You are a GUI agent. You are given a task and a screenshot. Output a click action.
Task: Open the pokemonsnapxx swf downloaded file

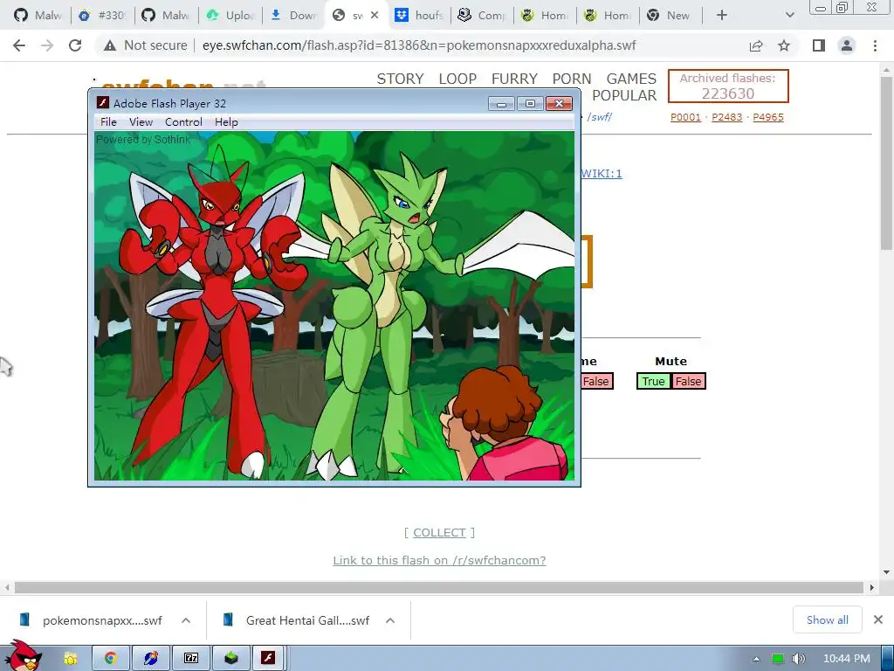coord(103,620)
